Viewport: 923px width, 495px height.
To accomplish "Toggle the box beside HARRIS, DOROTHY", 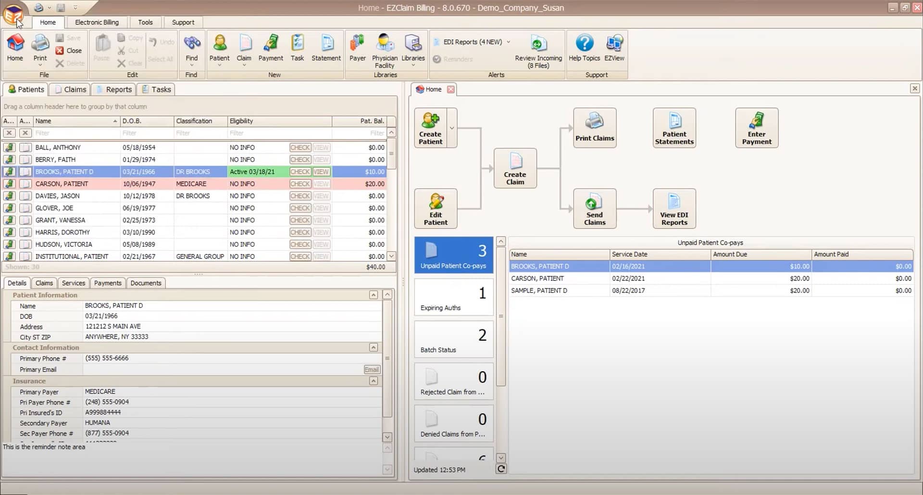I will point(25,232).
